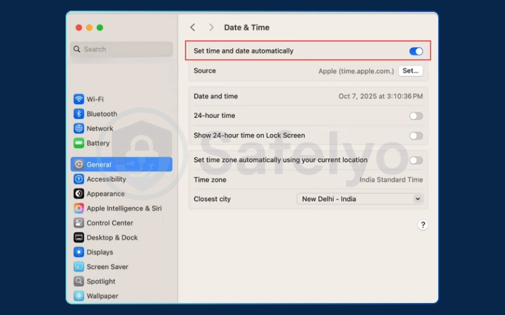Click the Wallpaper label
The height and width of the screenshot is (315, 505).
click(x=102, y=296)
